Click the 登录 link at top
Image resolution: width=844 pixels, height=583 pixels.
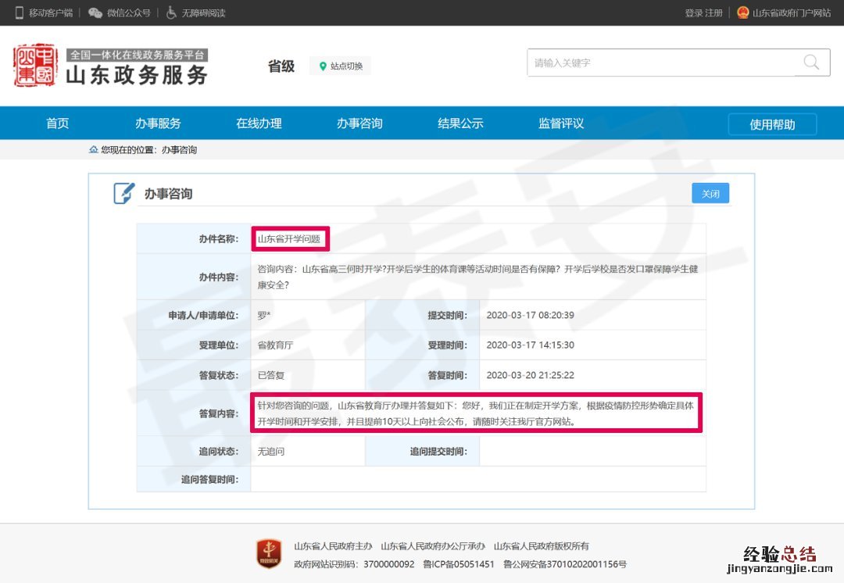tap(693, 13)
